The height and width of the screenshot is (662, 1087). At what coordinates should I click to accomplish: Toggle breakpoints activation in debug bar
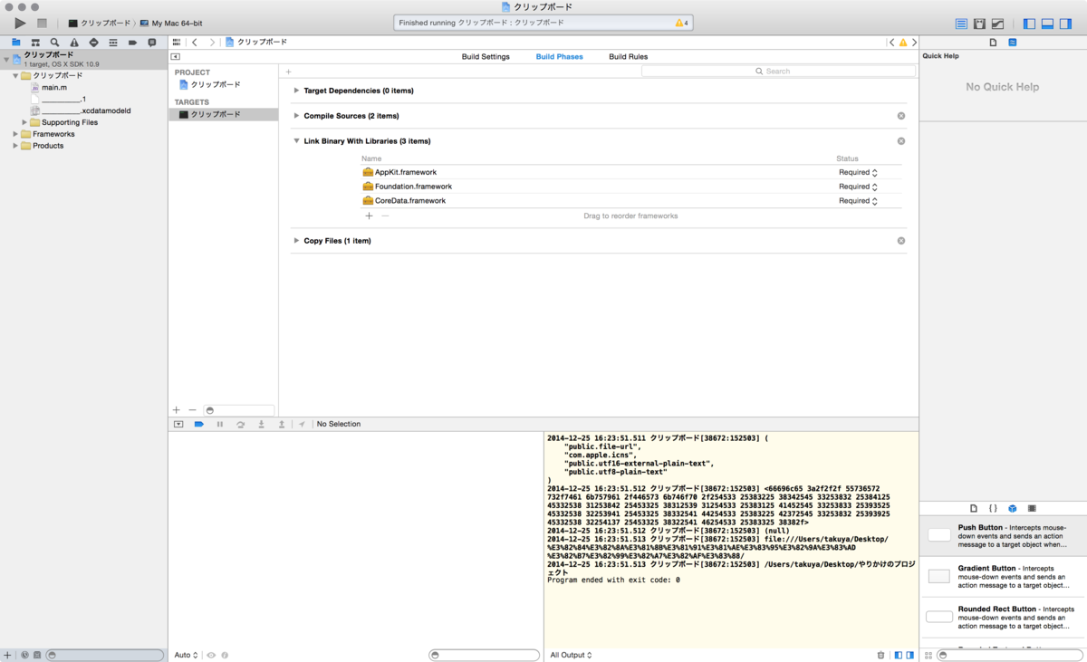199,424
